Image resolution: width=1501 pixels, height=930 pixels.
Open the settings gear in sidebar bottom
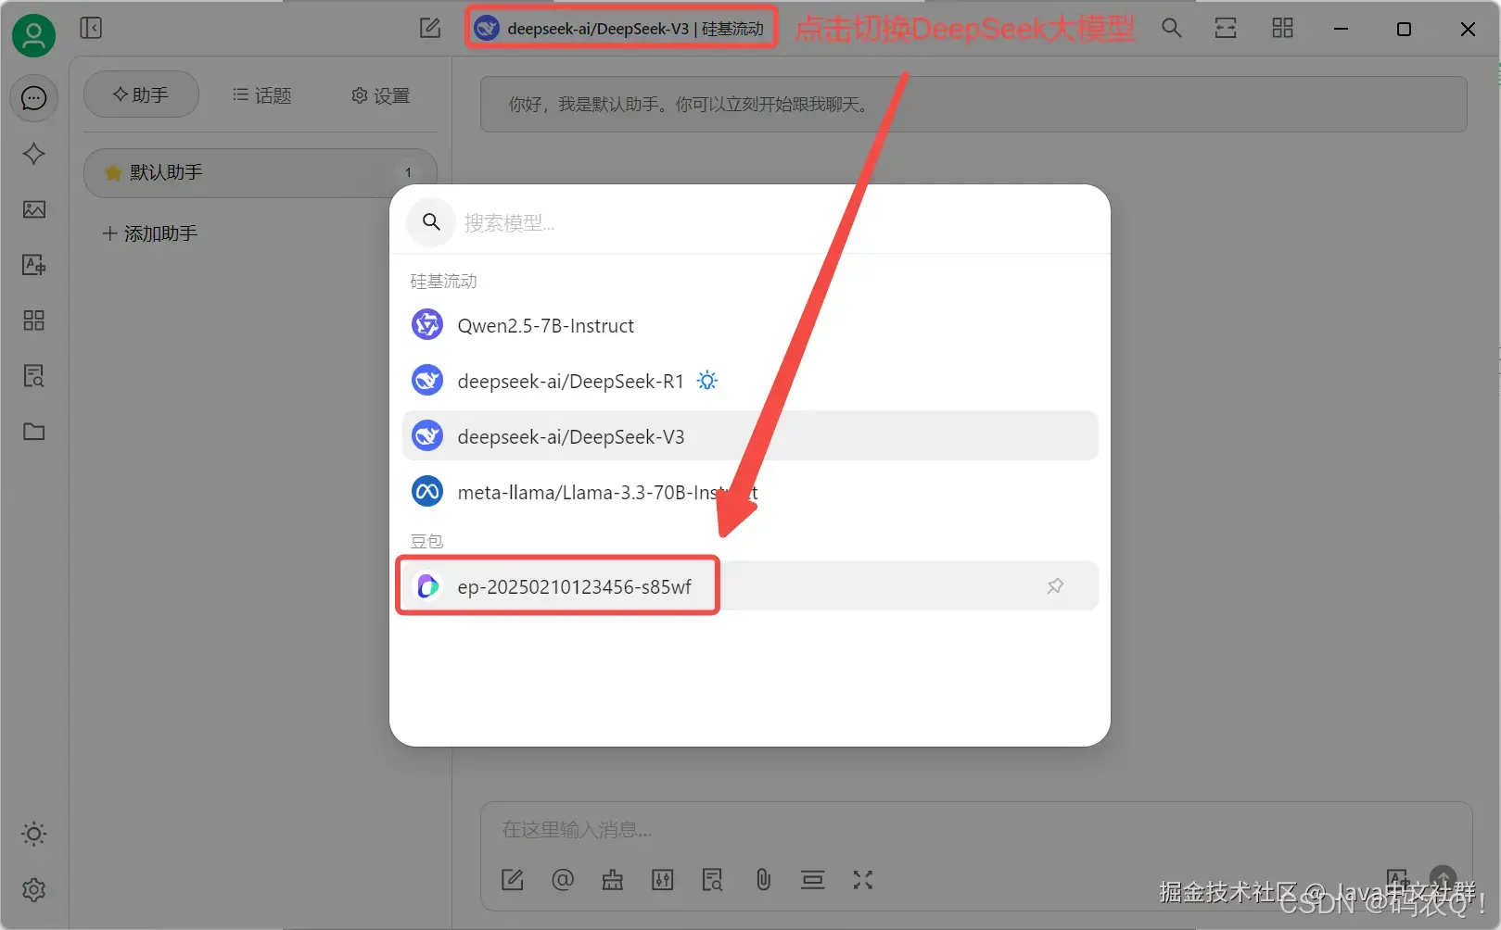coord(34,889)
